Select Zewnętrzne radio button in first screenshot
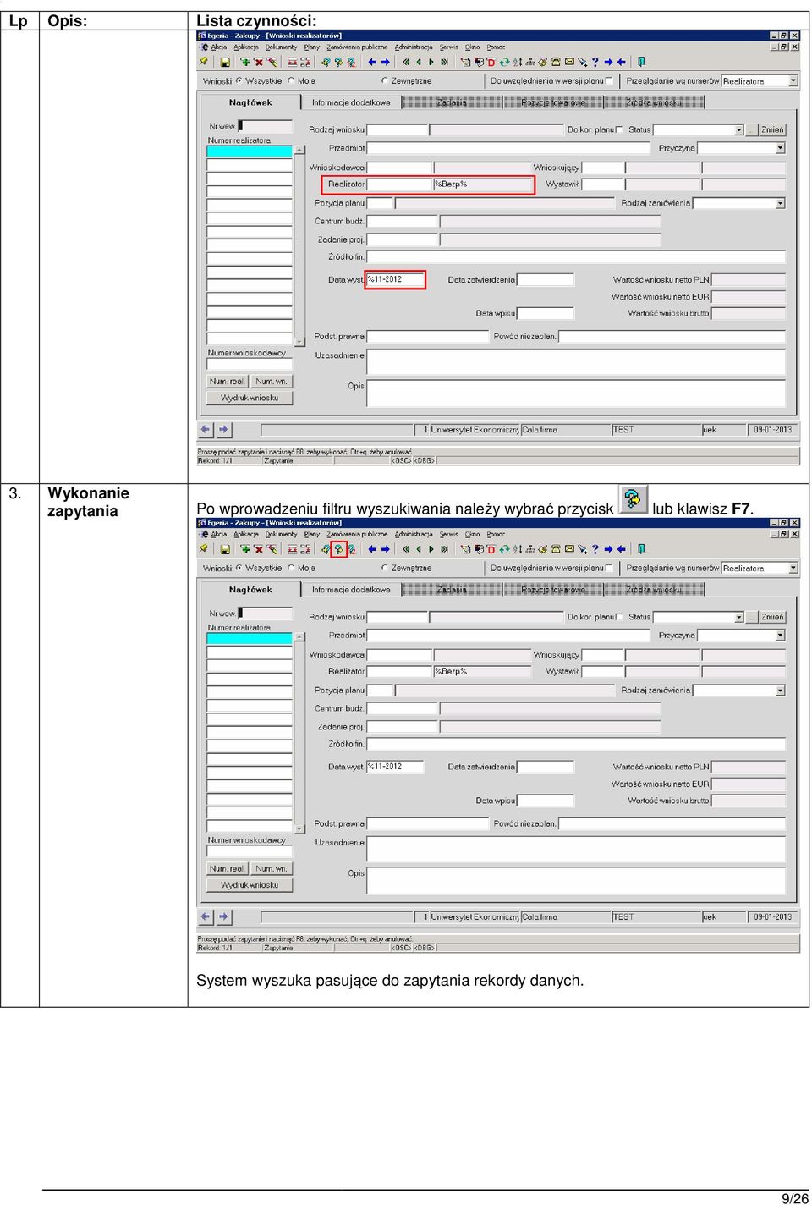This screenshot has height=1205, width=812. pos(385,81)
